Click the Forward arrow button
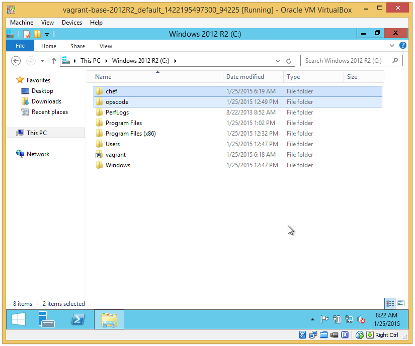Screen dimensions: 415x346 click(31, 61)
